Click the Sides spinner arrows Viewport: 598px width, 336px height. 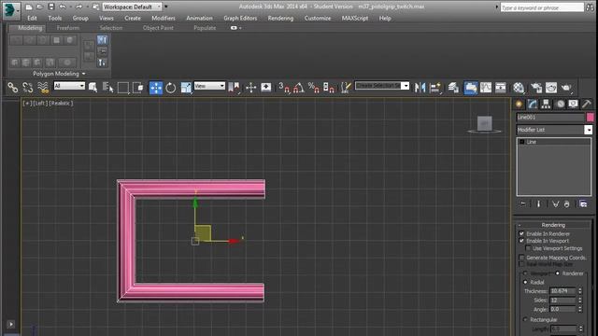tap(580, 301)
